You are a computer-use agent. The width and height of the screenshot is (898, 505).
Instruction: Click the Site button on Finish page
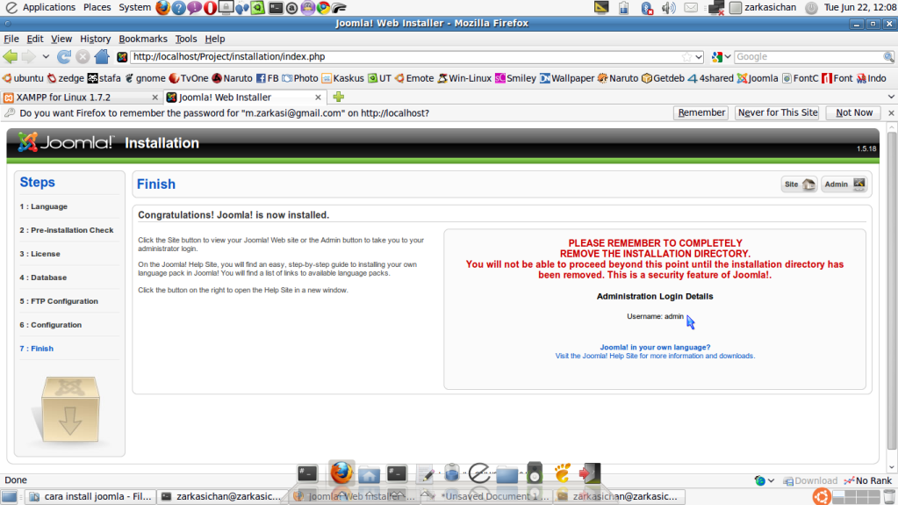pos(799,184)
